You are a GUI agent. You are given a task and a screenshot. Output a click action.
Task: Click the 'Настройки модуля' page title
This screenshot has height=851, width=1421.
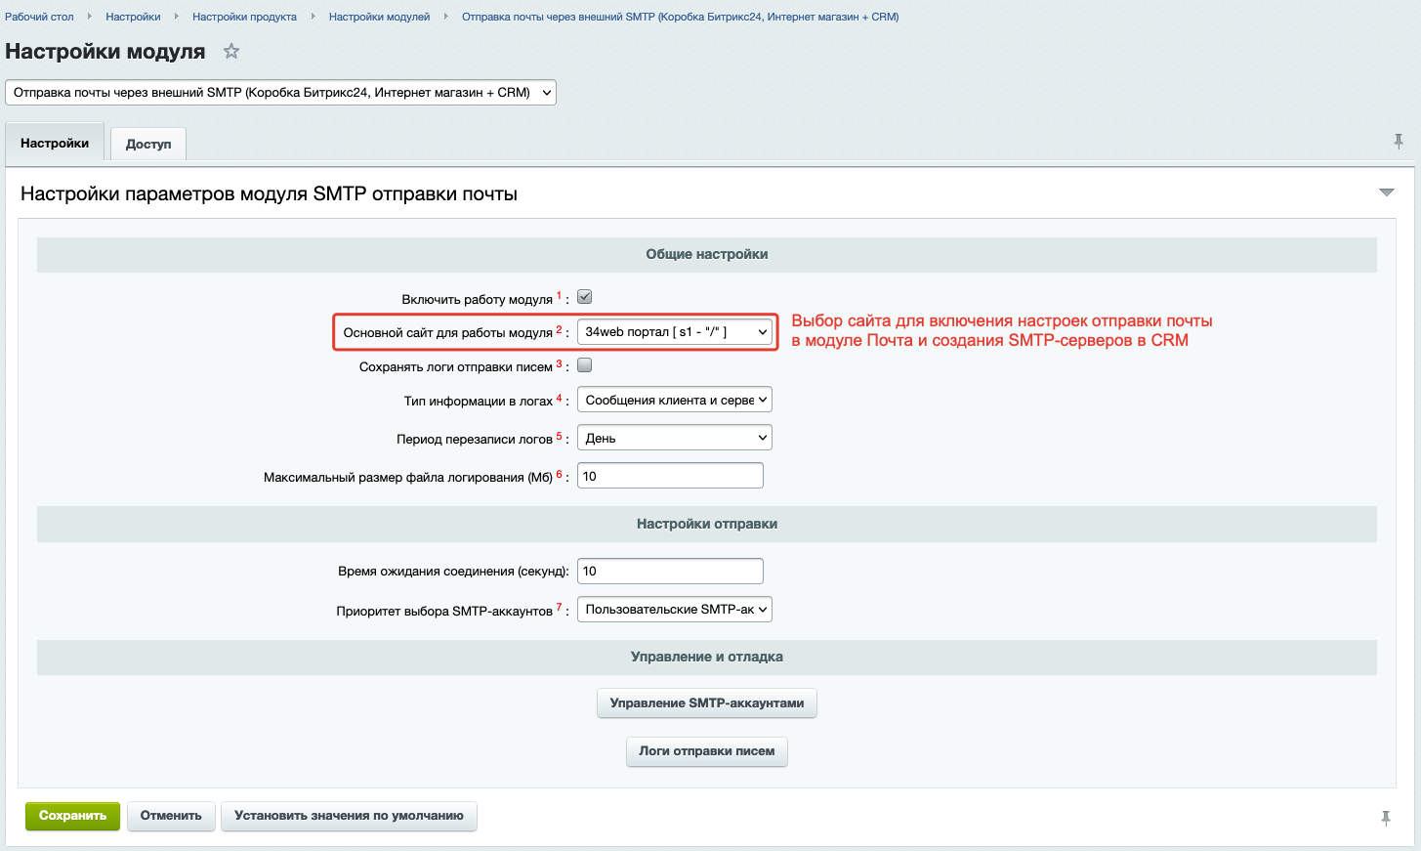point(105,51)
